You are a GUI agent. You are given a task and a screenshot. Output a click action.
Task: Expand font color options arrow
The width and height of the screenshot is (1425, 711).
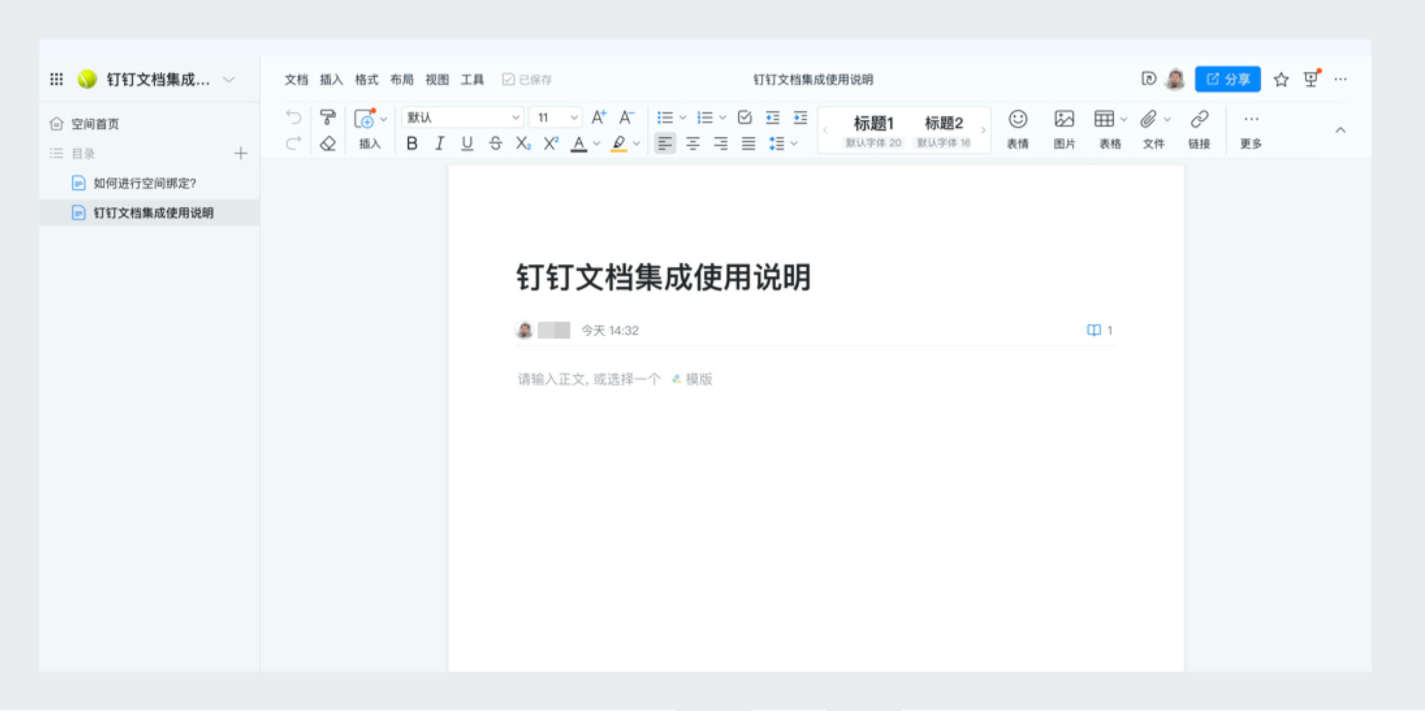point(597,144)
